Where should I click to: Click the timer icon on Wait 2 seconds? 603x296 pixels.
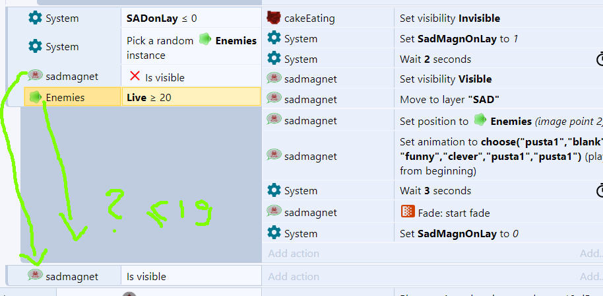[600, 60]
